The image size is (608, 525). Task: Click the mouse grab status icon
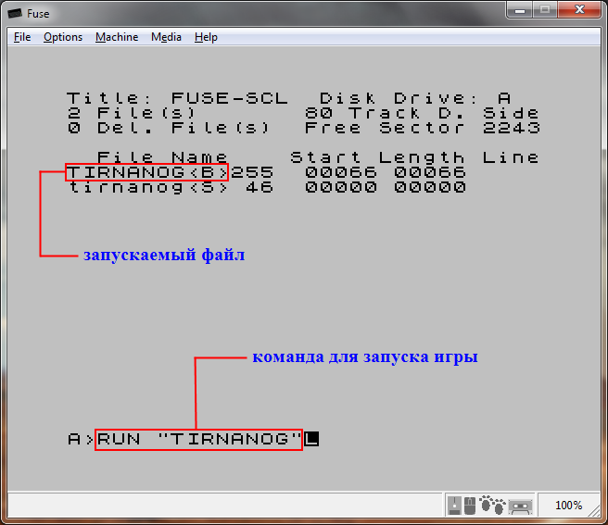(x=470, y=506)
